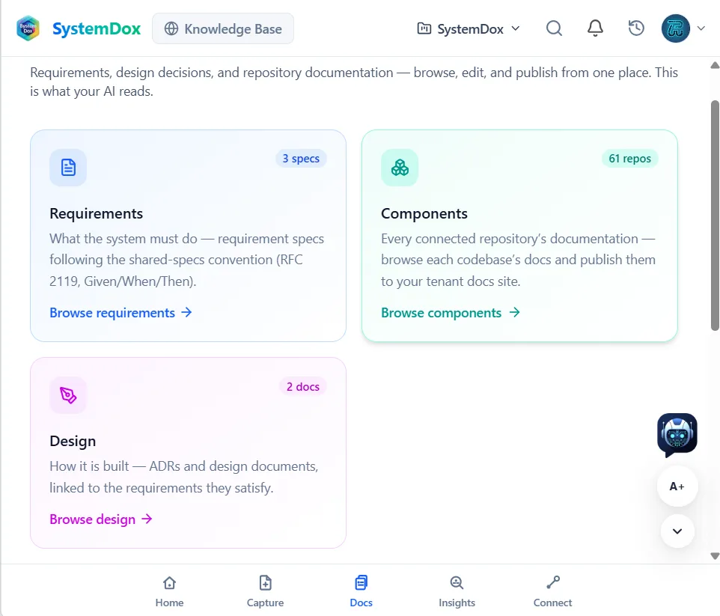Click the arrow after Browse components
Viewport: 720px width, 616px height.
click(515, 313)
